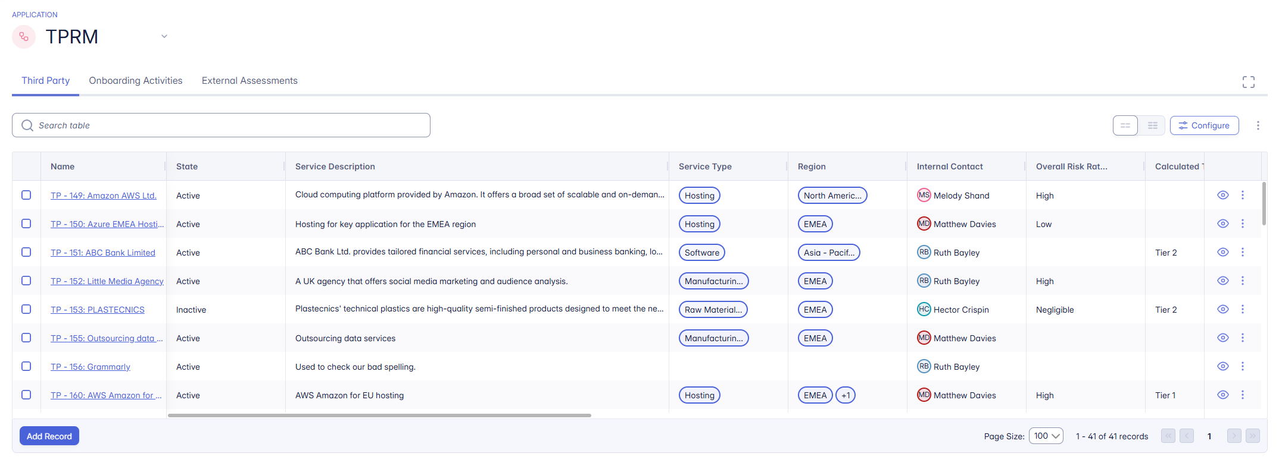Expand the TPRM application dropdown chevron
This screenshot has width=1282, height=469.
click(164, 36)
